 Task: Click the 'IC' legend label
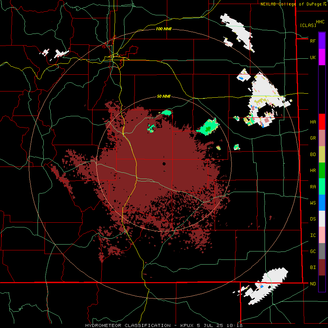point(313,235)
